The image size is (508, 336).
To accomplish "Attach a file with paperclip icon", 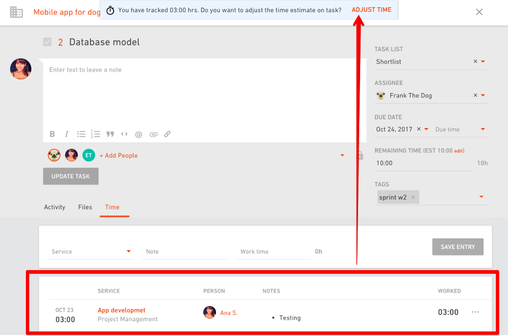I will pos(153,134).
